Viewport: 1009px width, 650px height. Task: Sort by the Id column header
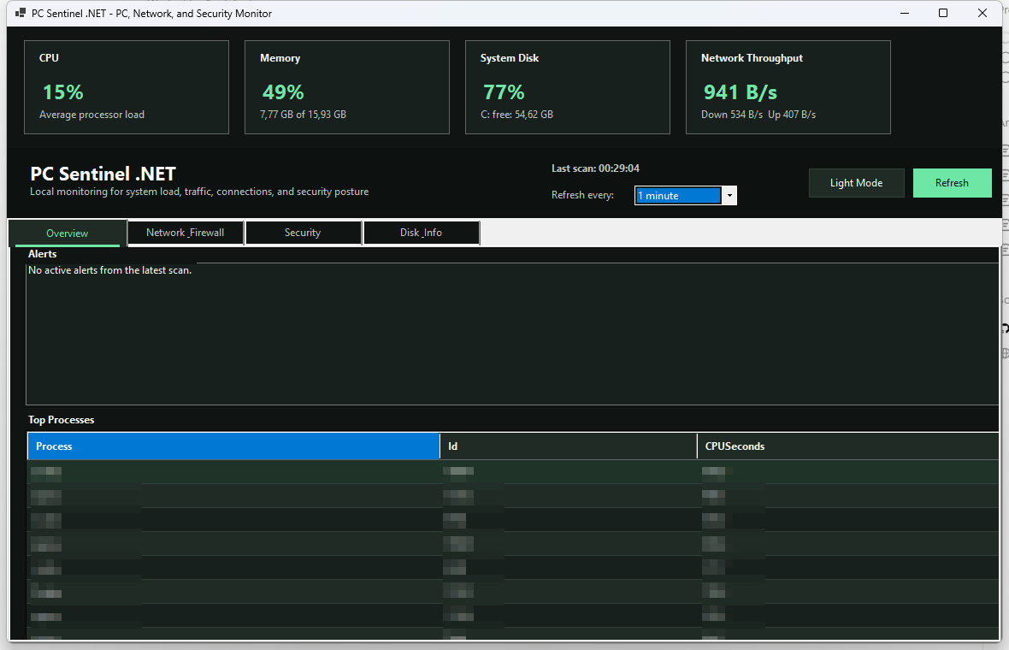coord(569,446)
